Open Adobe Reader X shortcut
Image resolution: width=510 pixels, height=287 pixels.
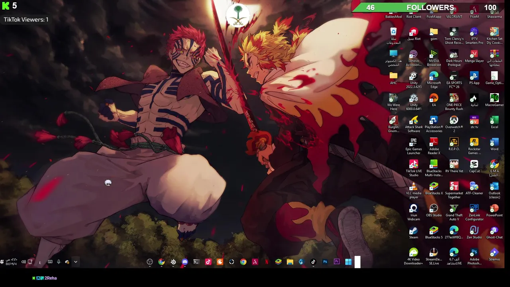(x=434, y=146)
